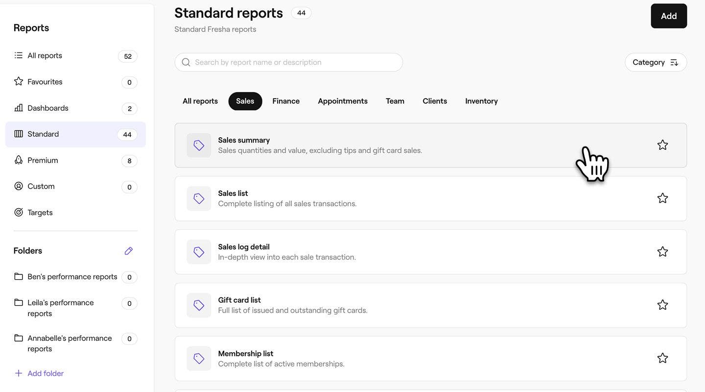The height and width of the screenshot is (392, 705).
Task: Click the tag icon for Sales summary
Action: pyautogui.click(x=199, y=145)
